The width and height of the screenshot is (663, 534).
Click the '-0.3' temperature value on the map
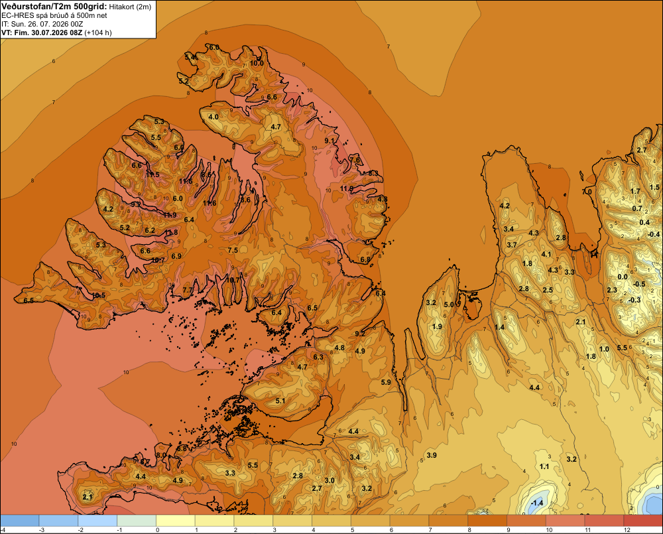634,300
